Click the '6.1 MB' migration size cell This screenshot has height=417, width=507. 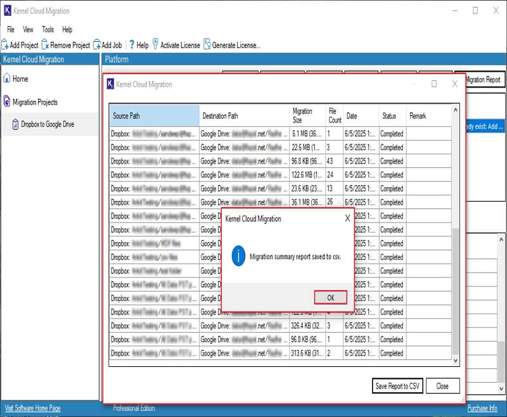click(307, 134)
